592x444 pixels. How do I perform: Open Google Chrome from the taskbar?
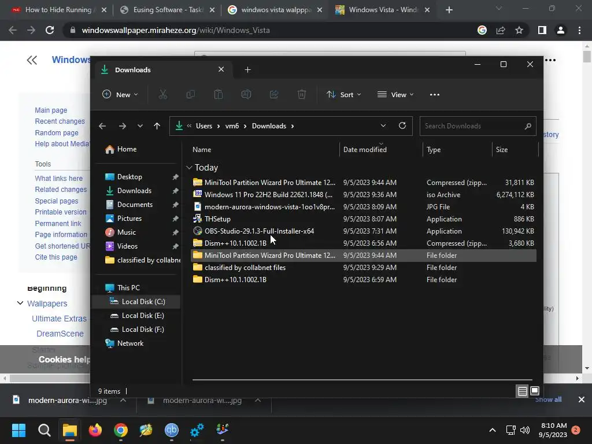[121, 430]
